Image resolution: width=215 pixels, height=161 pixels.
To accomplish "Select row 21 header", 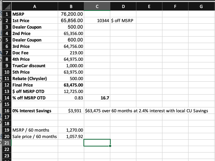I will (7, 143).
